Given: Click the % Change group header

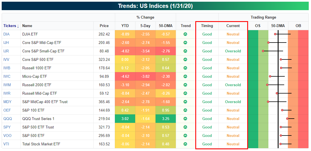Looking at the screenshot, I should click(x=145, y=17).
